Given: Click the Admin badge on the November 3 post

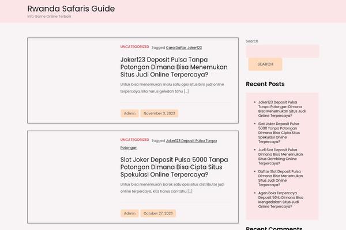Looking at the screenshot, I should (x=130, y=113).
